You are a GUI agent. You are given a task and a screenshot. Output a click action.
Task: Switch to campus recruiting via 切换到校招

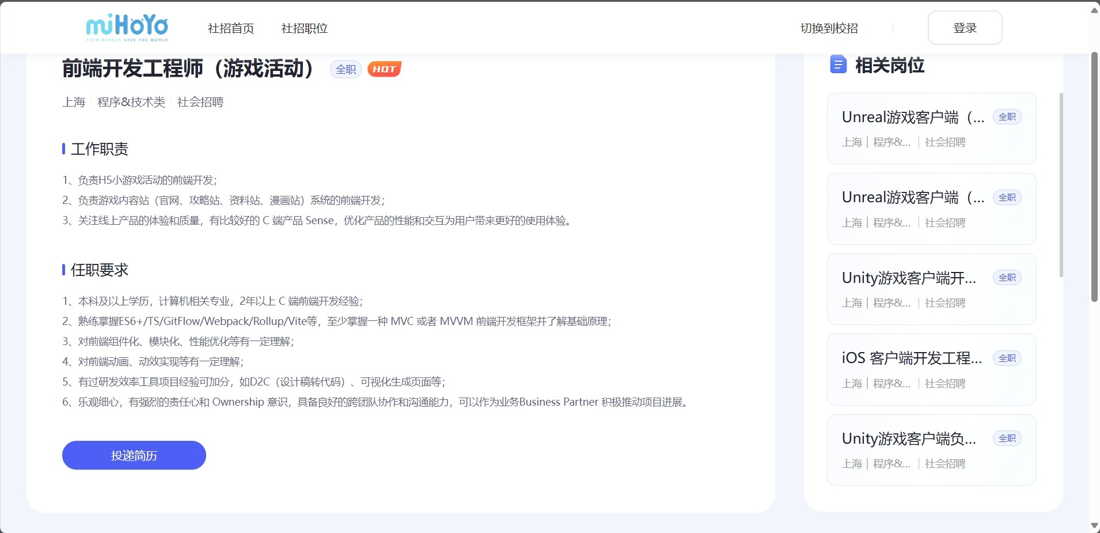[x=829, y=28]
